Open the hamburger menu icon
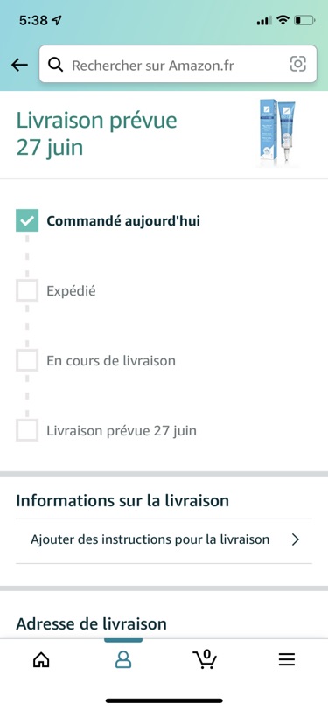This screenshot has width=328, height=710. [287, 660]
